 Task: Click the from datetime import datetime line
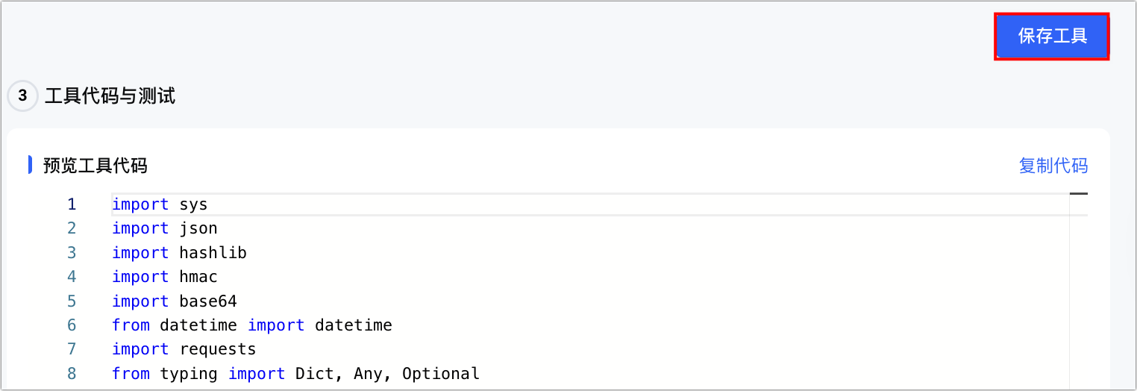(x=251, y=325)
